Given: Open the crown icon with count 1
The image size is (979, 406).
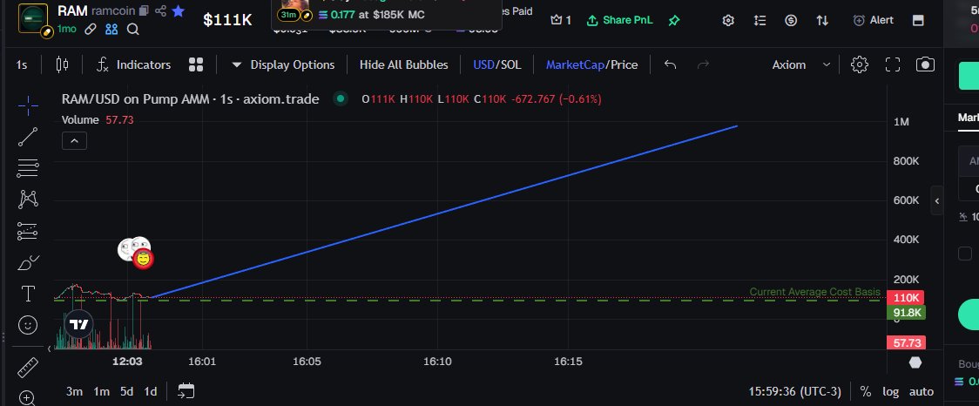Looking at the screenshot, I should [561, 21].
